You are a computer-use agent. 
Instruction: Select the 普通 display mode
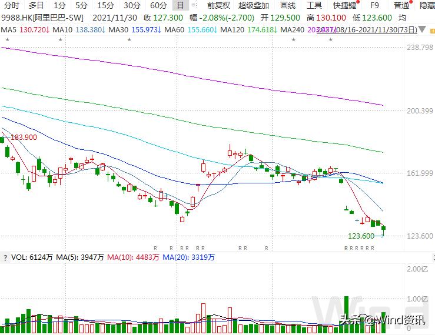coord(401,5)
